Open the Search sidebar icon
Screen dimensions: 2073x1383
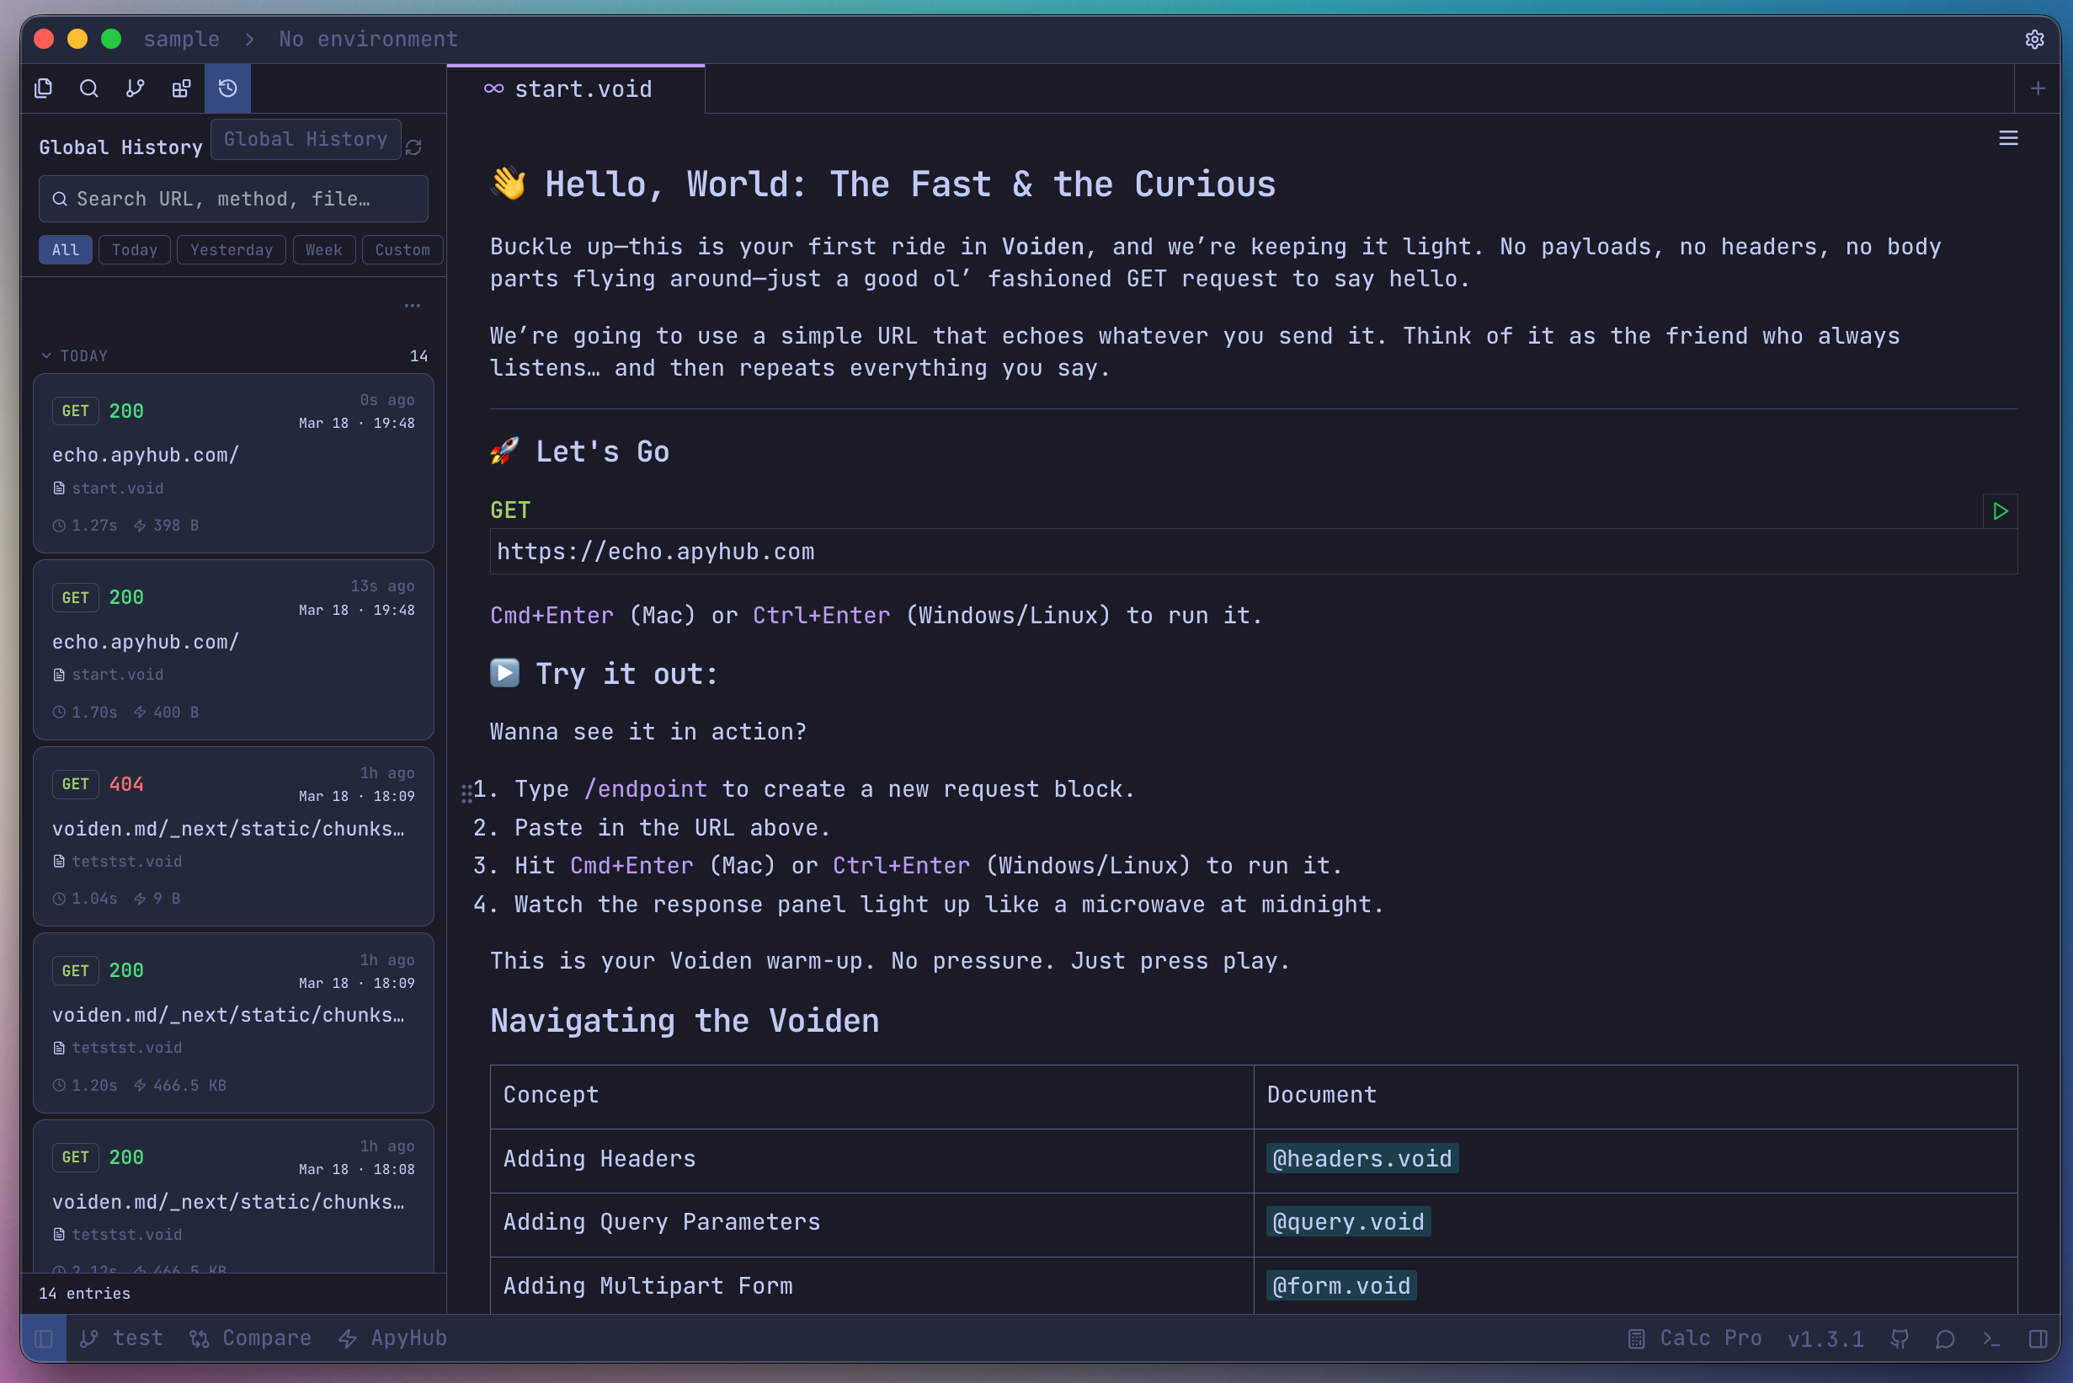(89, 88)
